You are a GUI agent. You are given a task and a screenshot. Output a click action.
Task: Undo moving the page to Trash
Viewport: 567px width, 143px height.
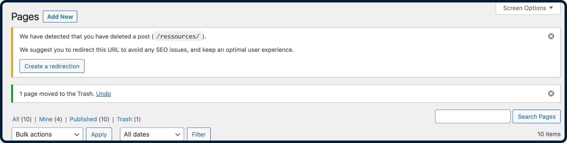pos(103,94)
